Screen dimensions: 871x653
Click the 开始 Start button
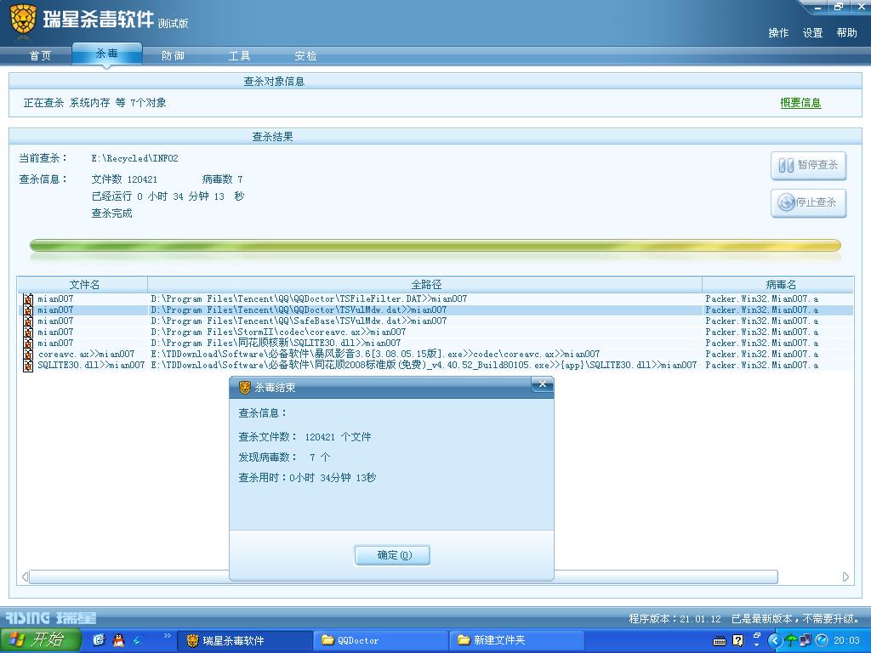(x=41, y=640)
